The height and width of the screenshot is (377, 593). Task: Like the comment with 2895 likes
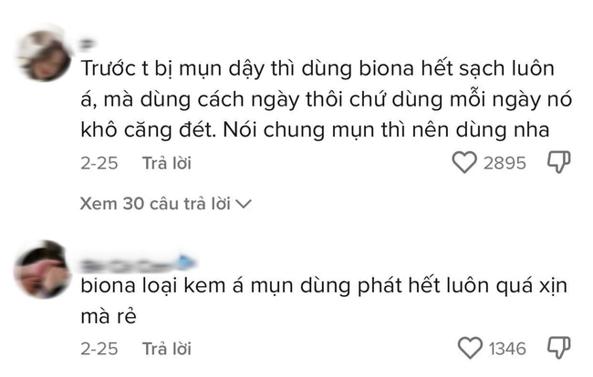point(465,163)
